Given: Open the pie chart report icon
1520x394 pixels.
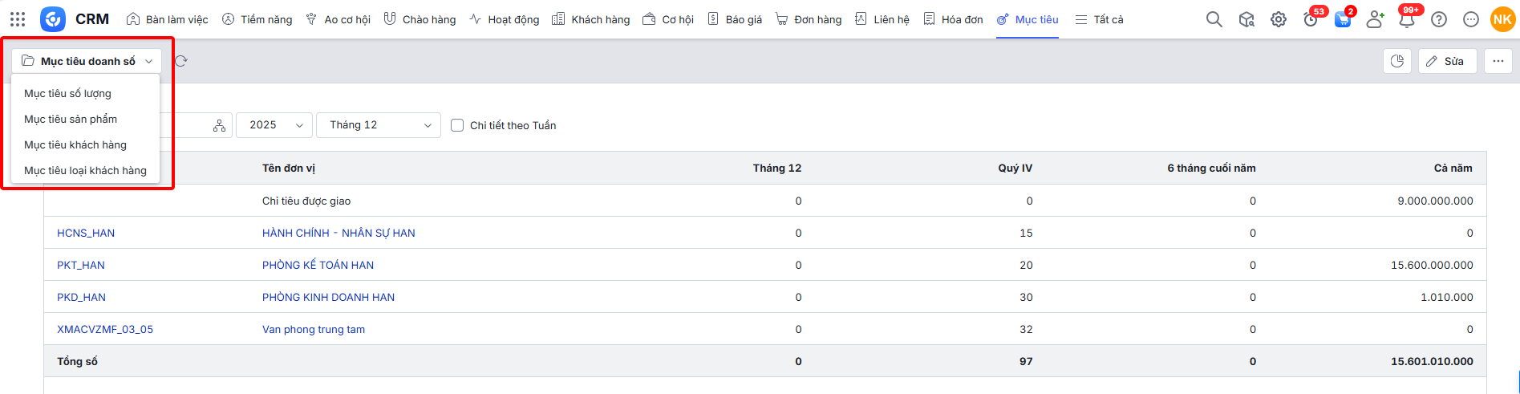Looking at the screenshot, I should point(1397,61).
